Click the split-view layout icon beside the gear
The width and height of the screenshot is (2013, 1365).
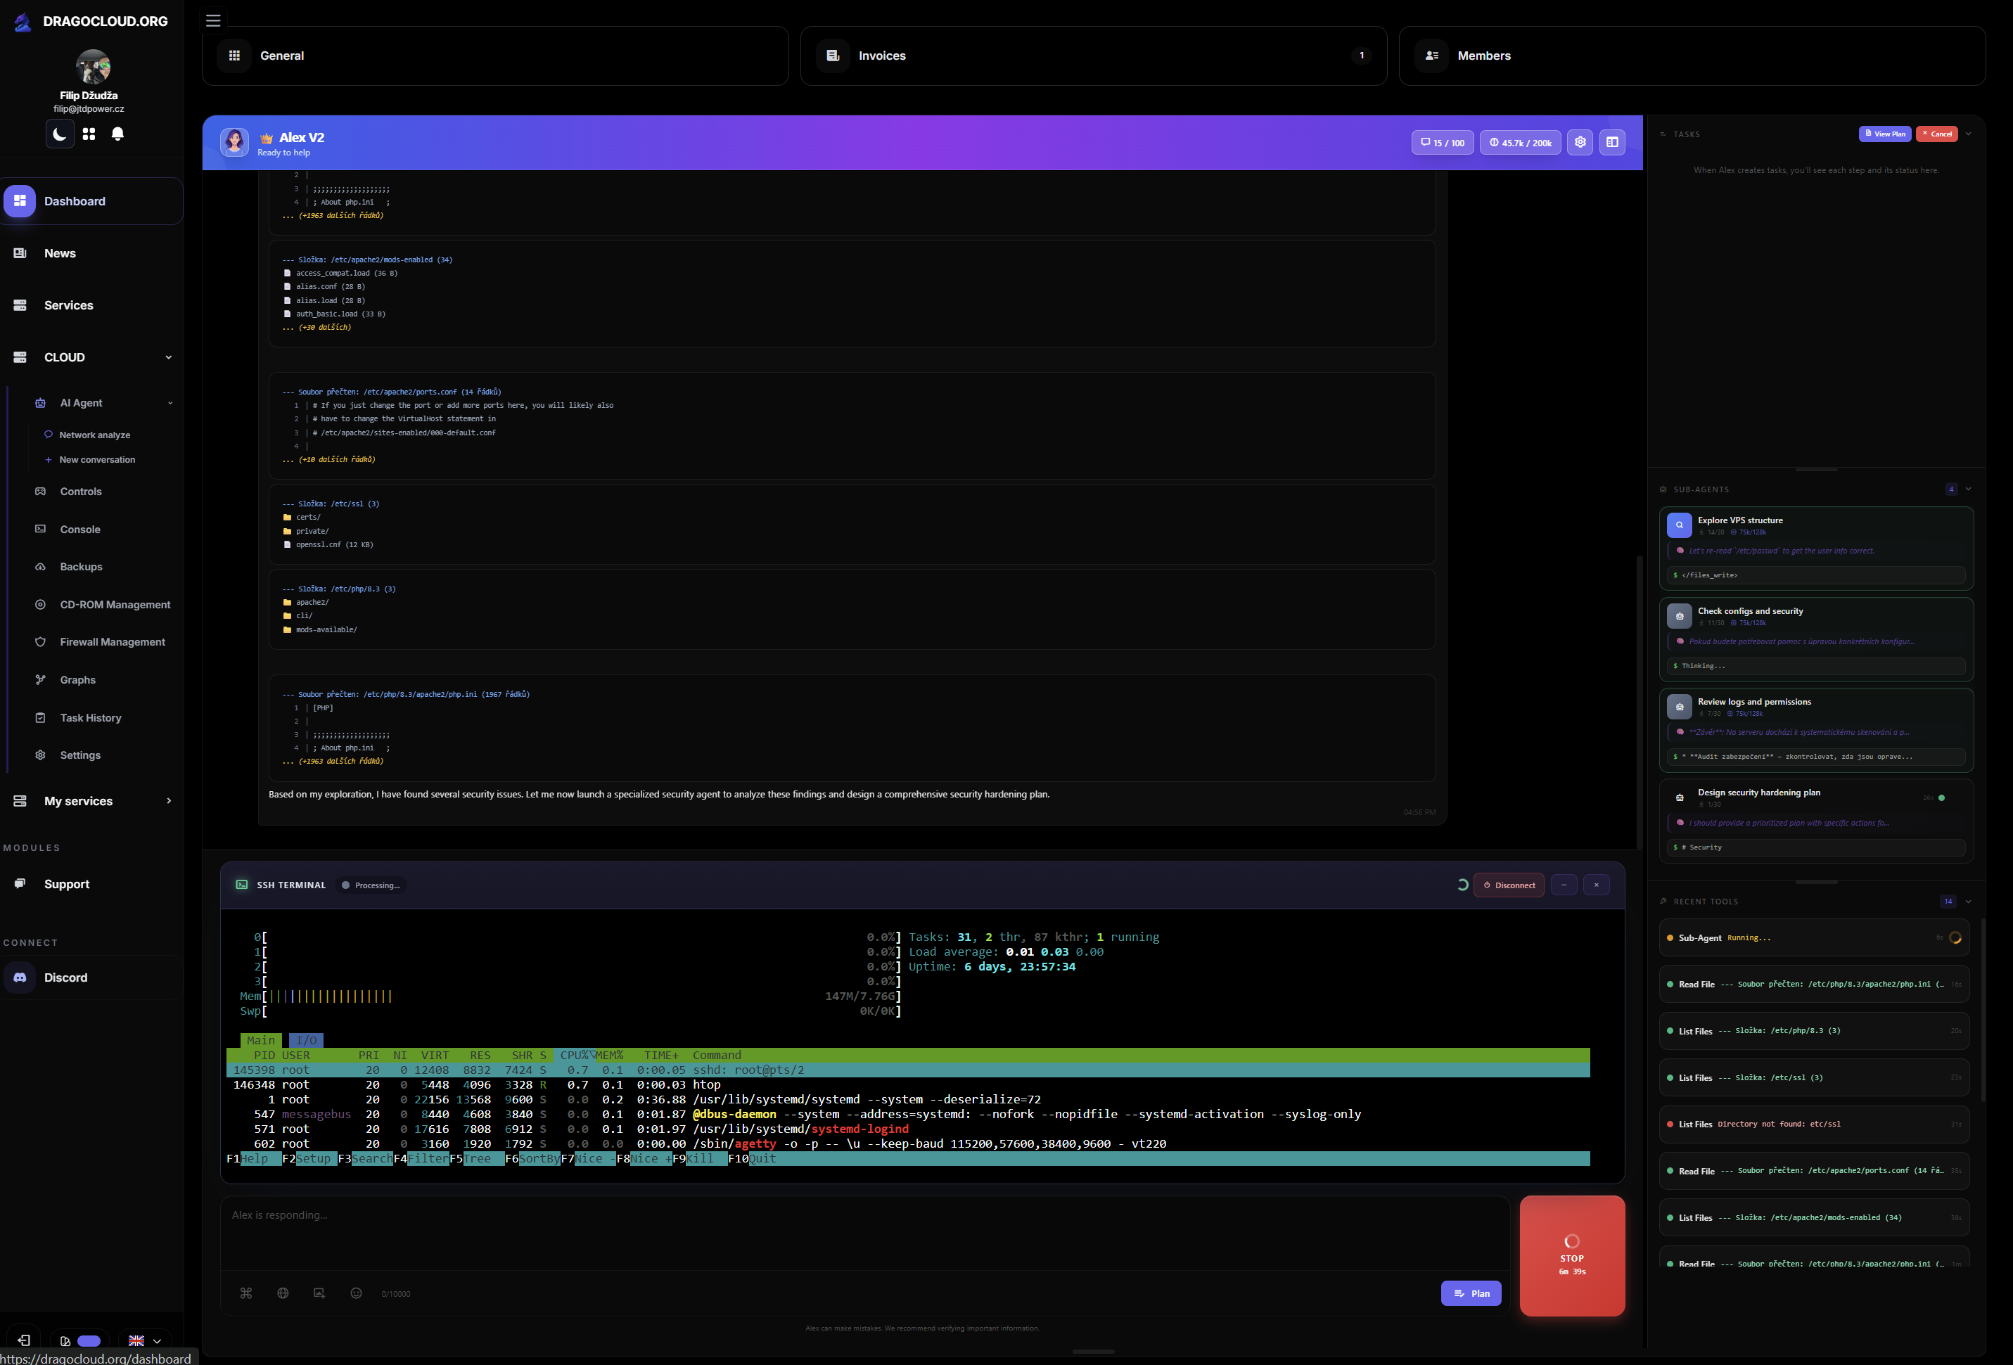(x=1612, y=142)
